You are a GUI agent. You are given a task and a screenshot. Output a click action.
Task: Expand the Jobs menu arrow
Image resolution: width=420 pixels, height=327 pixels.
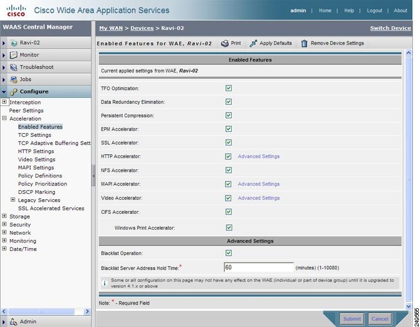tap(4, 80)
